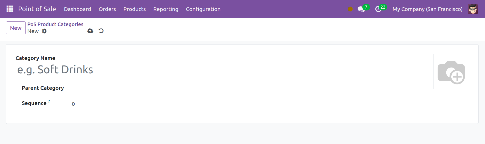Click the orange status dot indicator
Image resolution: width=485 pixels, height=144 pixels.
(x=350, y=9)
